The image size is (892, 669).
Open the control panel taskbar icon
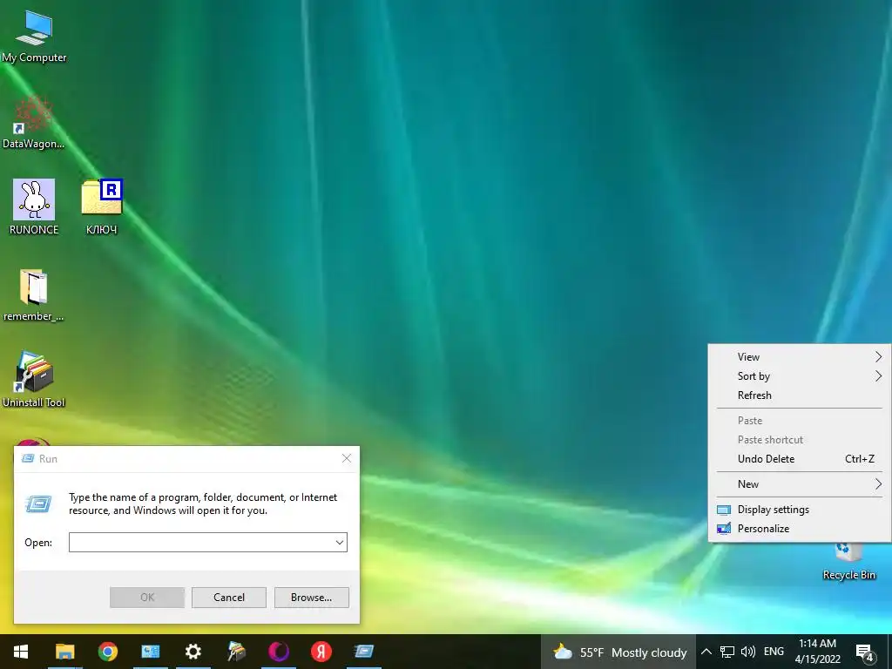point(150,652)
